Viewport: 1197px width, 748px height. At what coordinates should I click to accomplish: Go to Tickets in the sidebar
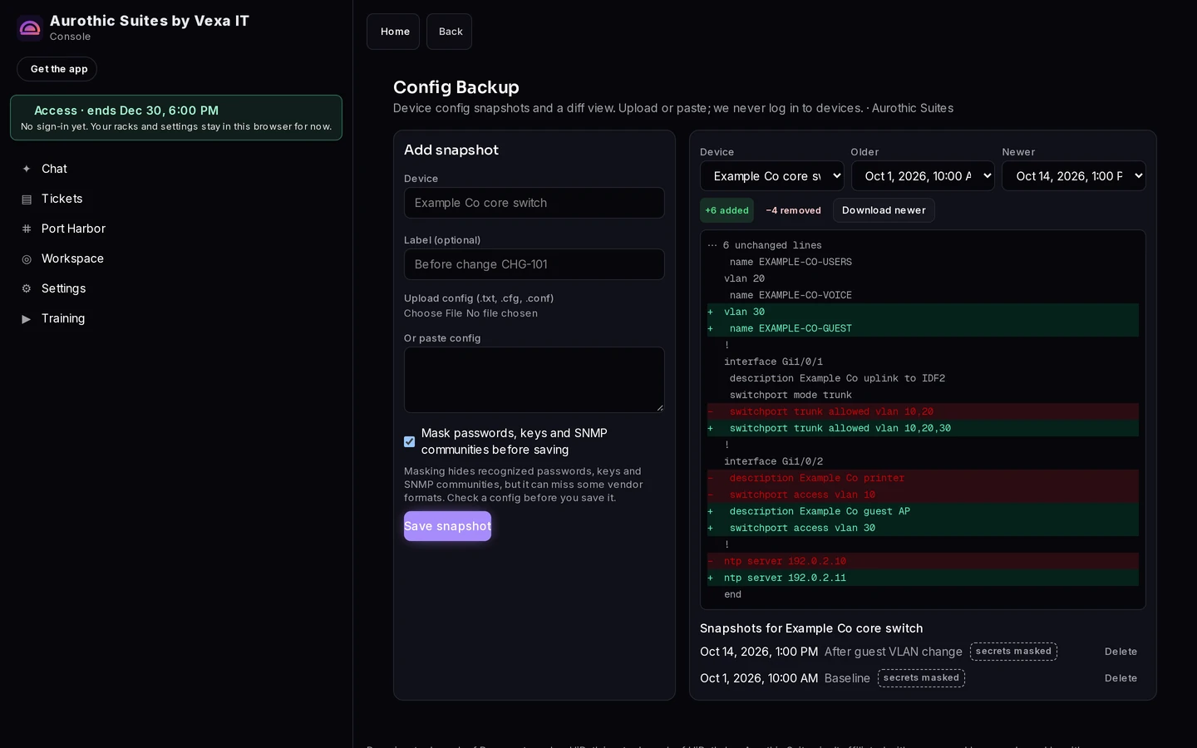[176, 199]
